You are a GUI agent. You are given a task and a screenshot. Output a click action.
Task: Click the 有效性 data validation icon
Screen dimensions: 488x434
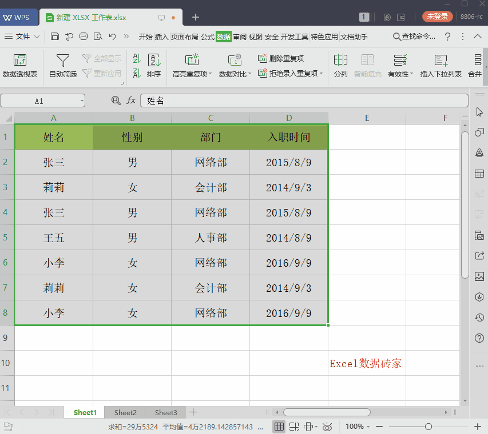click(400, 59)
